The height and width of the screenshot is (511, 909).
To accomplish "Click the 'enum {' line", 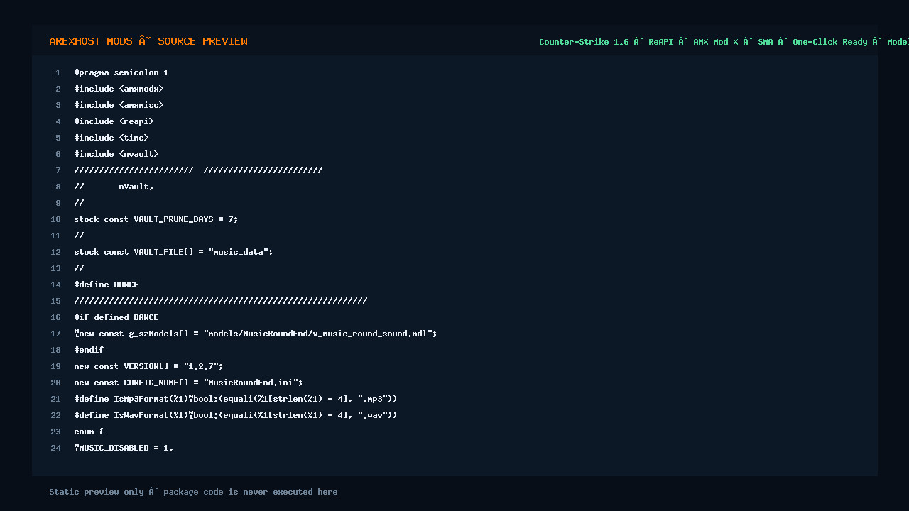I will (89, 432).
